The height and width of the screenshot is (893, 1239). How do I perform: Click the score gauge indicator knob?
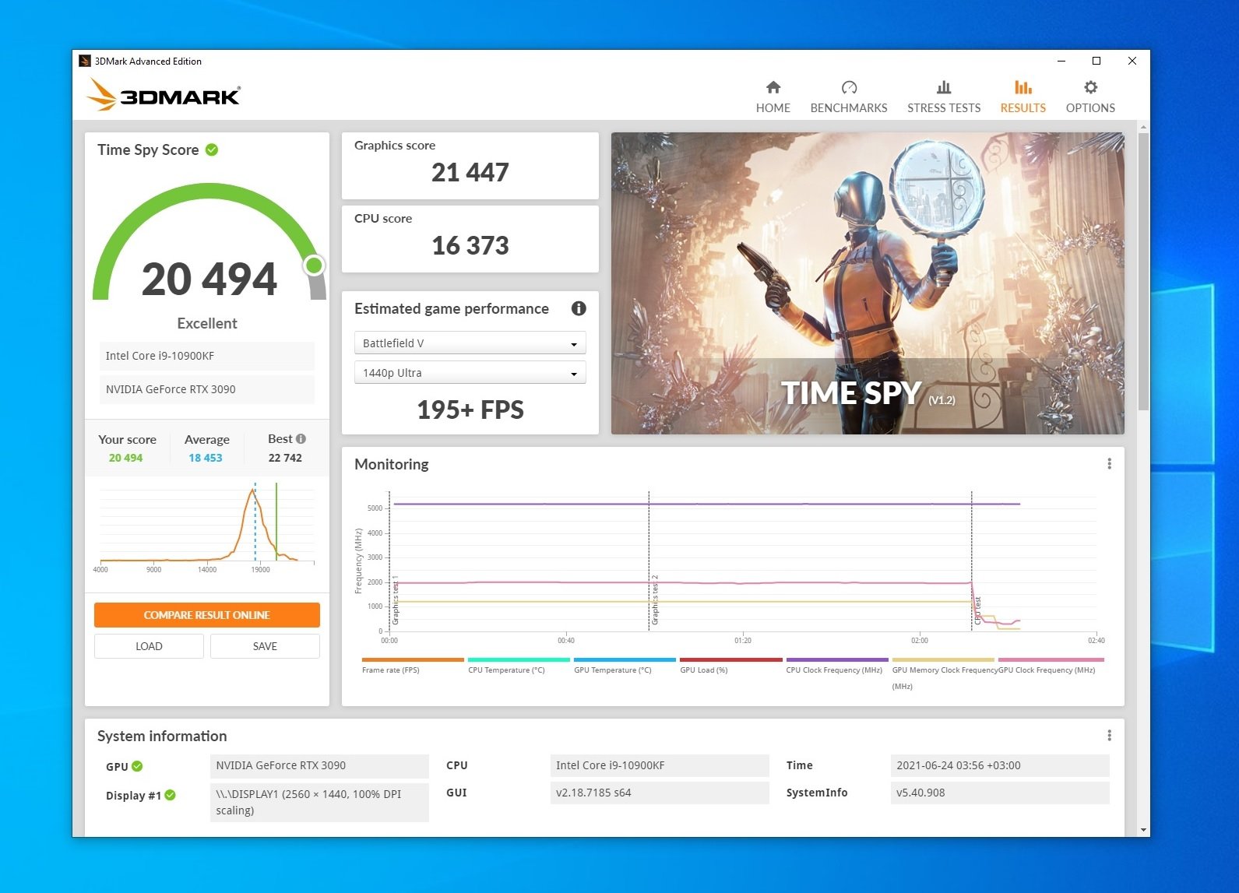pos(315,265)
